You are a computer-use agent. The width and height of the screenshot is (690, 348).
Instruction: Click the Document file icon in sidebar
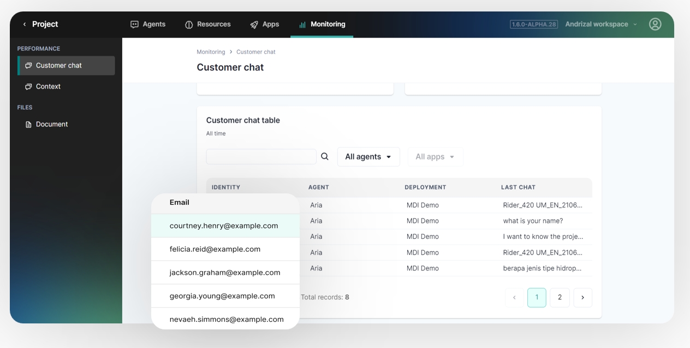click(x=28, y=125)
